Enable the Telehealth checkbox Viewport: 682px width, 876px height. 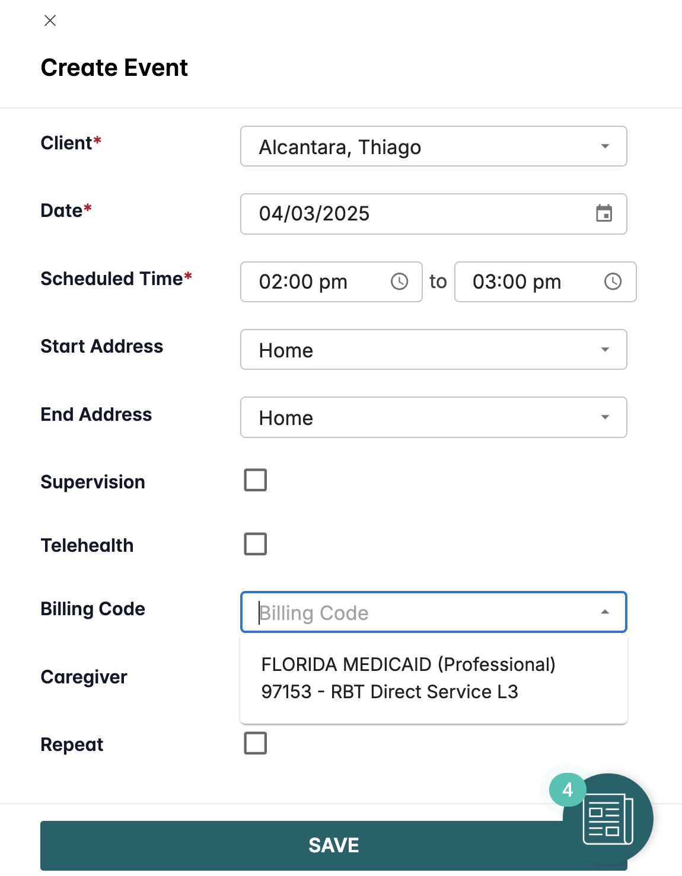(x=256, y=543)
